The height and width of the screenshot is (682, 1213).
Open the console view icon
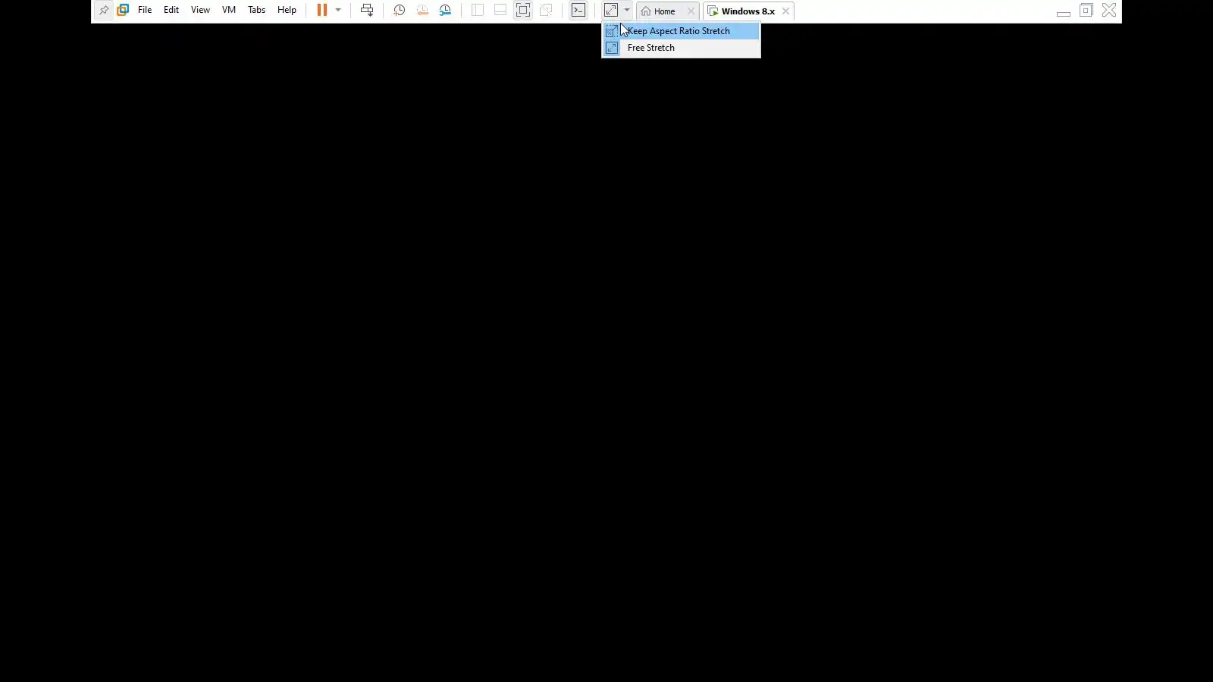[578, 11]
